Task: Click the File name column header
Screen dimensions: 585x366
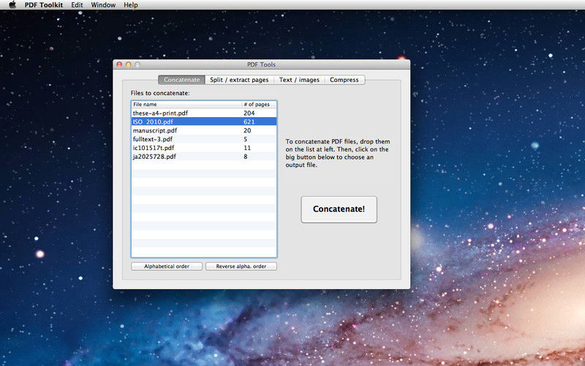Action: 186,105
